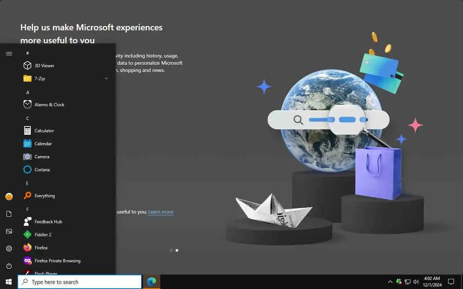Click the 7-Zip folder icon
This screenshot has height=289, width=463.
click(x=27, y=78)
